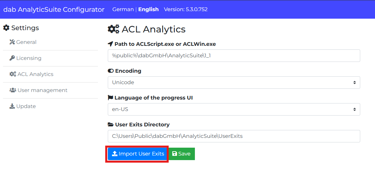
Task: Open the Licensing settings section
Action: click(29, 58)
